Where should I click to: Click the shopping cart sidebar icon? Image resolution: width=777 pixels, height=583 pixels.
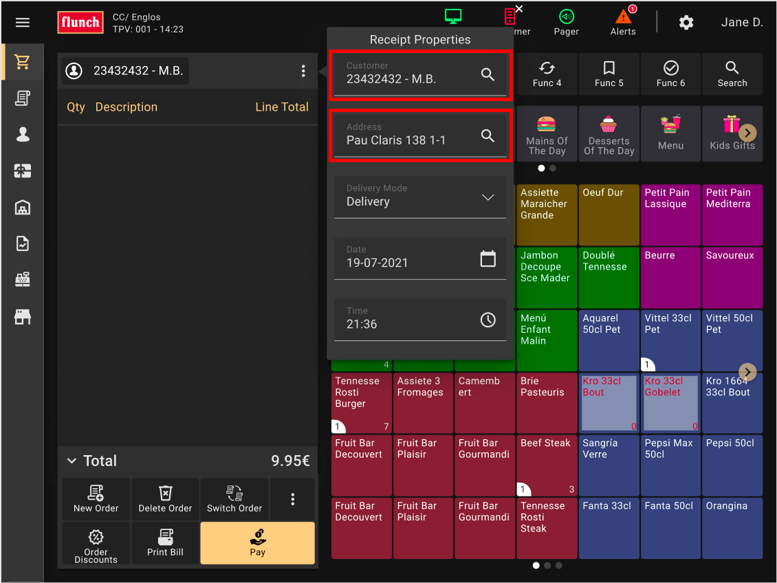click(x=23, y=63)
